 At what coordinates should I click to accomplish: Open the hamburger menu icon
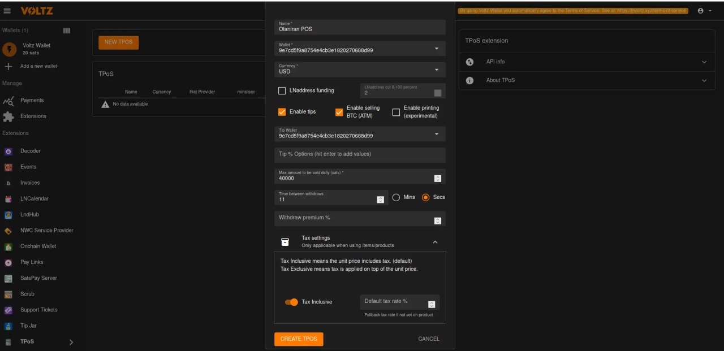[x=7, y=11]
